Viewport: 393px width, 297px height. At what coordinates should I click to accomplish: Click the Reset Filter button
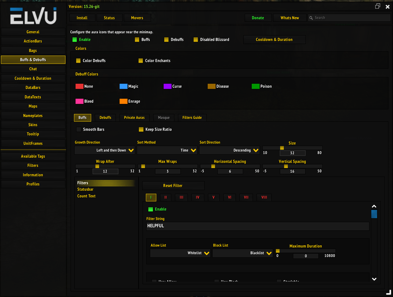point(173,185)
